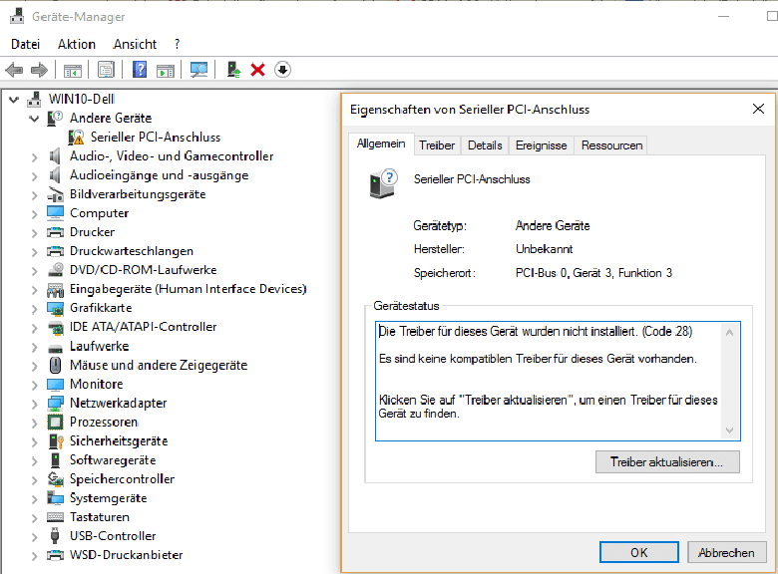Image resolution: width=778 pixels, height=574 pixels.
Task: Expand the WSD-Druckanbieter category
Action: [34, 556]
